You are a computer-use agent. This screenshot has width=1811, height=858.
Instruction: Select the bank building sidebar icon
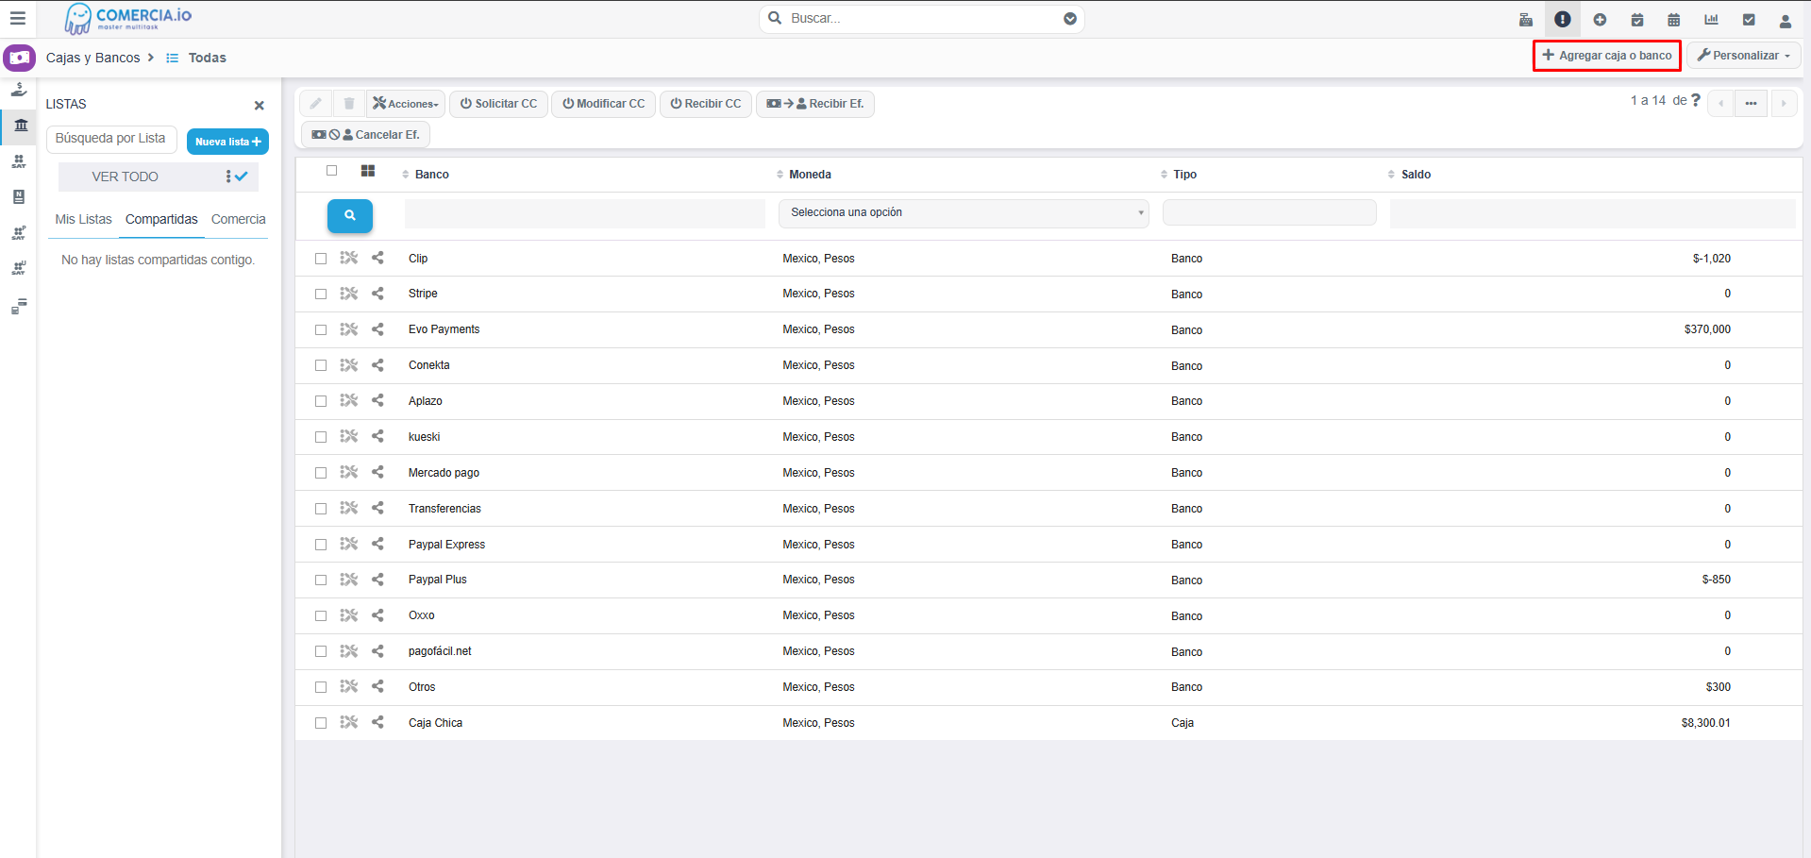click(x=21, y=125)
